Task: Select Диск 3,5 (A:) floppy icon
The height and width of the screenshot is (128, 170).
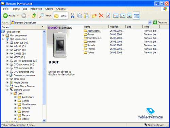Action: point(11,43)
